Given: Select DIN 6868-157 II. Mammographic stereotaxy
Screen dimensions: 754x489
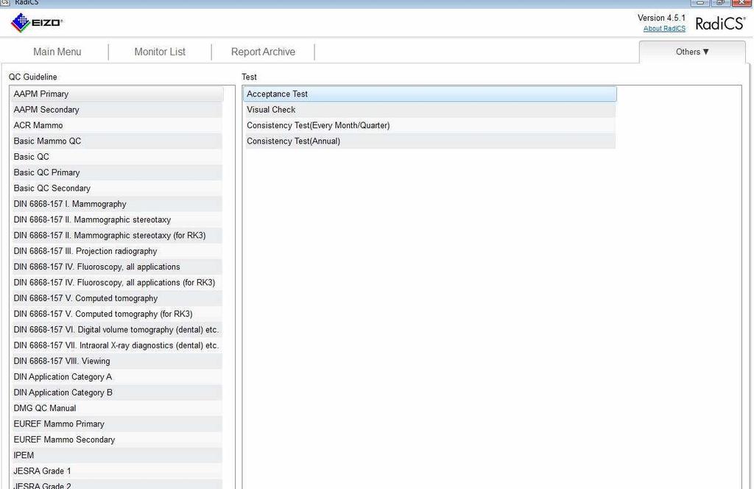Looking at the screenshot, I should [x=117, y=219].
